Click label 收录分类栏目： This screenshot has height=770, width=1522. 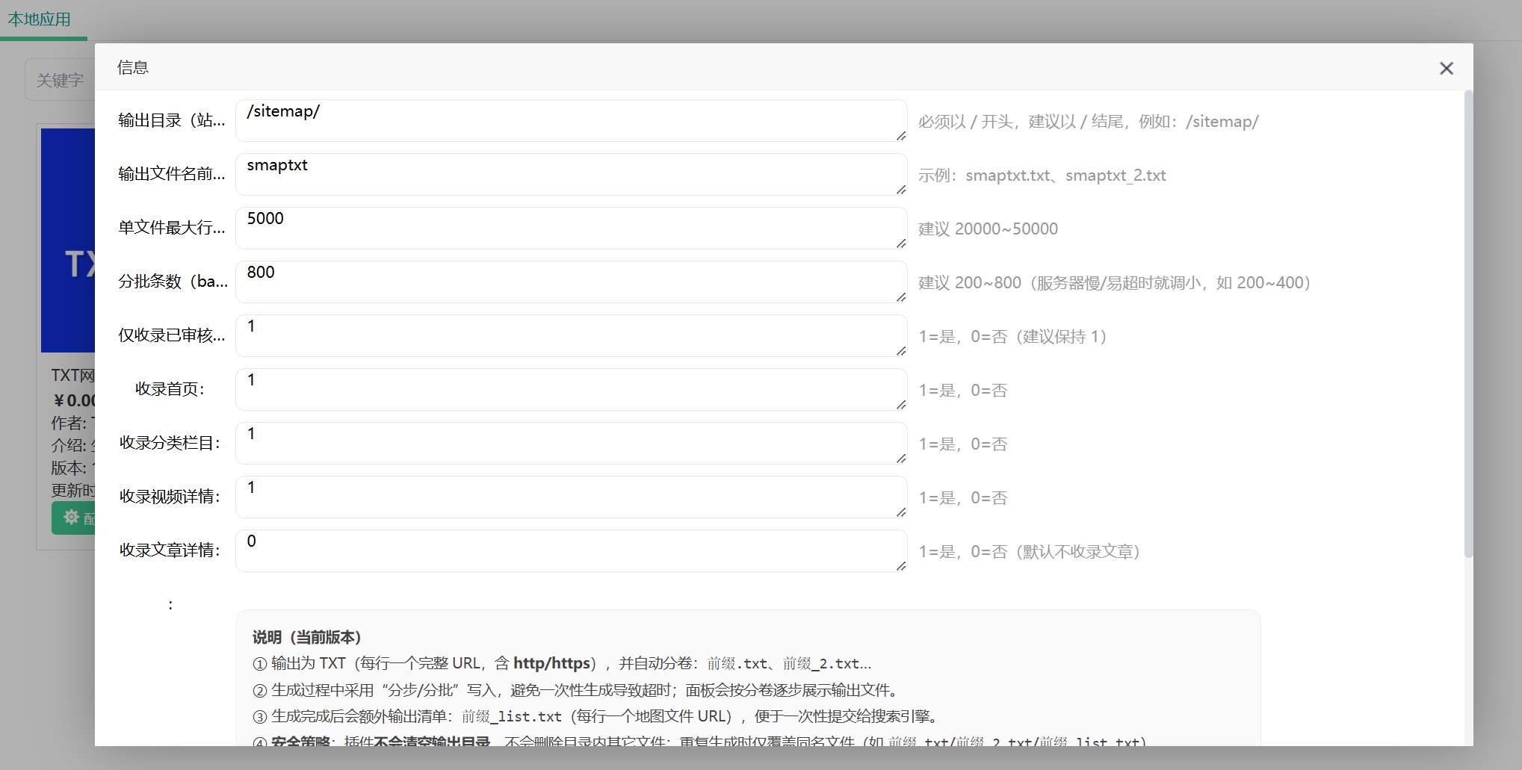(x=170, y=443)
